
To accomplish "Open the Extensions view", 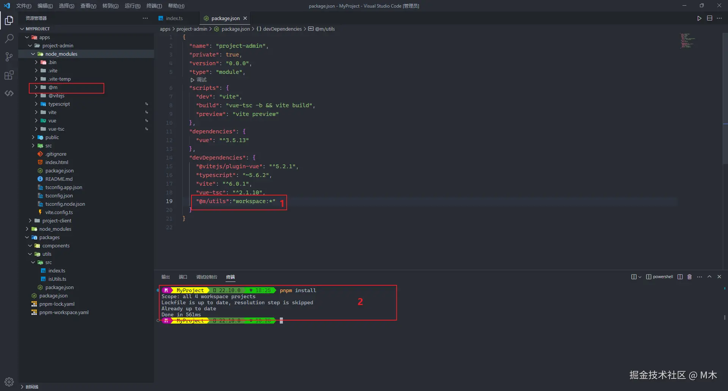I will tap(9, 75).
